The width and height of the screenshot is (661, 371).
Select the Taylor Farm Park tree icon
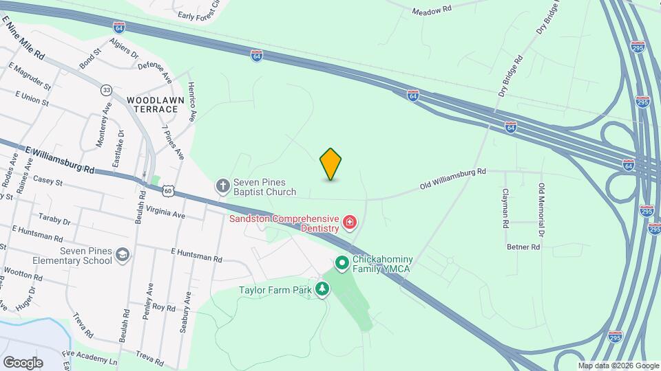[x=322, y=289]
